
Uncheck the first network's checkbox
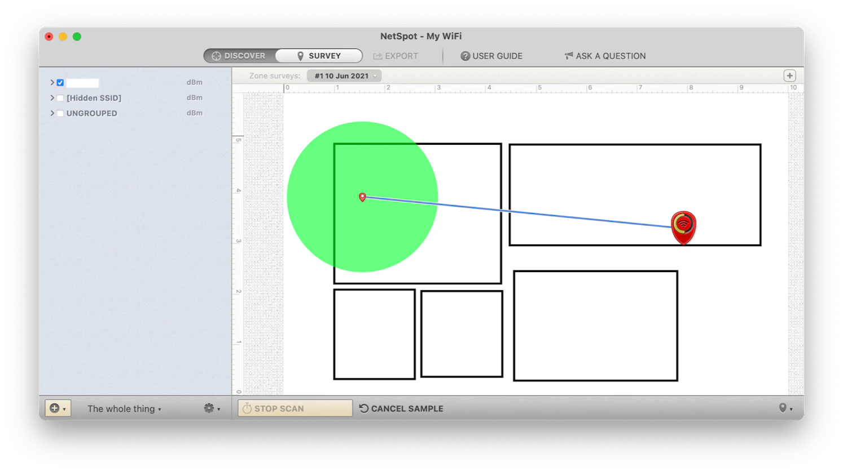pos(60,82)
